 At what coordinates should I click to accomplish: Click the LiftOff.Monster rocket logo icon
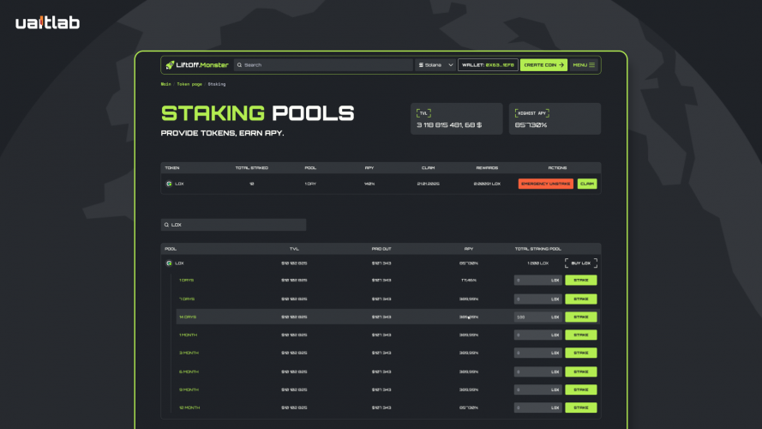coord(170,64)
